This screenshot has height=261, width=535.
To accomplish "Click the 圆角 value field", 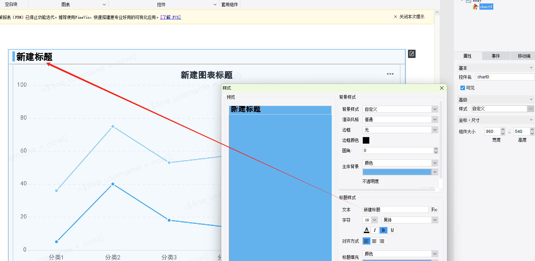I will point(398,151).
